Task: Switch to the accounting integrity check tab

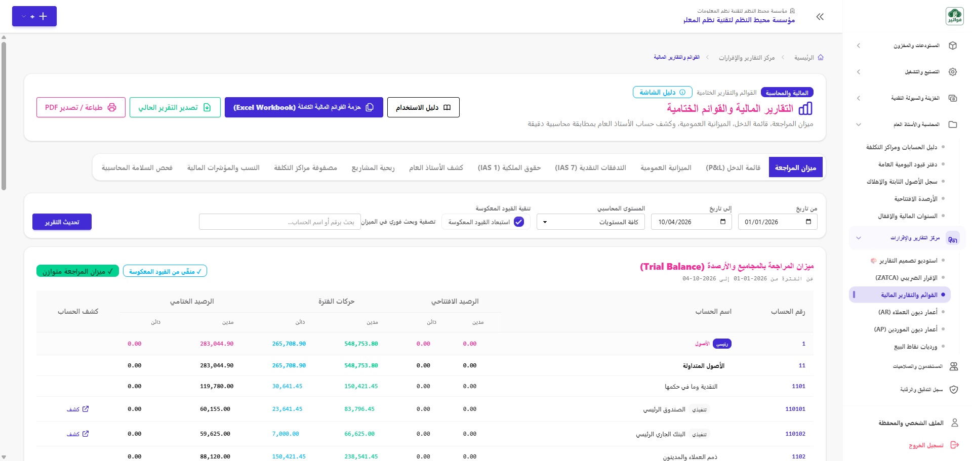Action: coord(137,167)
